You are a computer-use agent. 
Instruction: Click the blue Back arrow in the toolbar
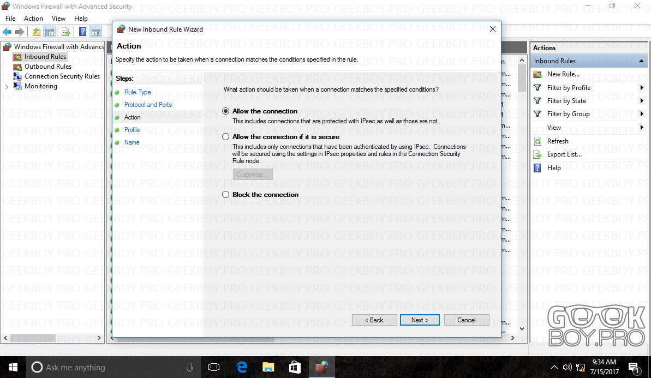[7, 32]
